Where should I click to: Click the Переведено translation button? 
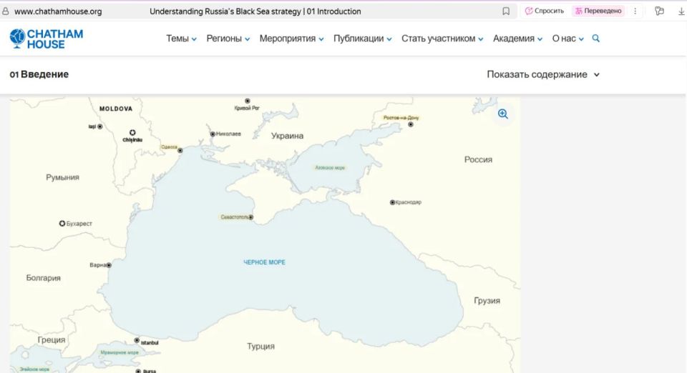coord(598,11)
